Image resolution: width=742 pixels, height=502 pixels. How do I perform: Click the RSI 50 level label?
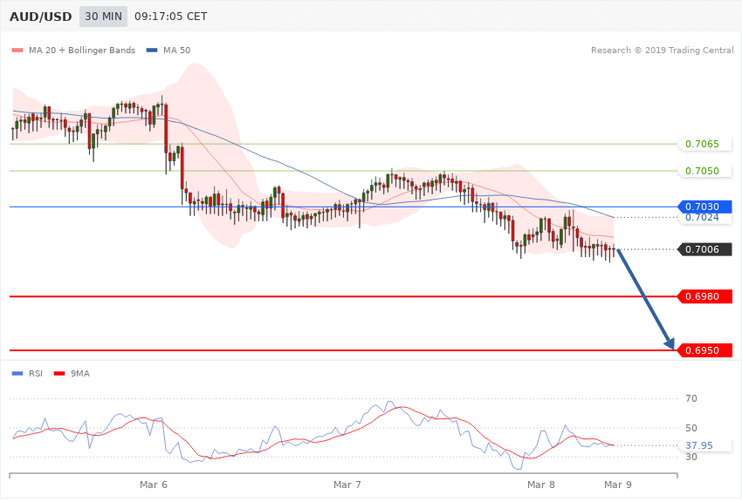pyautogui.click(x=691, y=428)
